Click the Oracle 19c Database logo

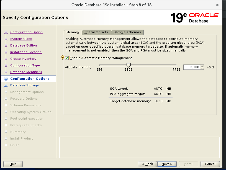[195, 18]
